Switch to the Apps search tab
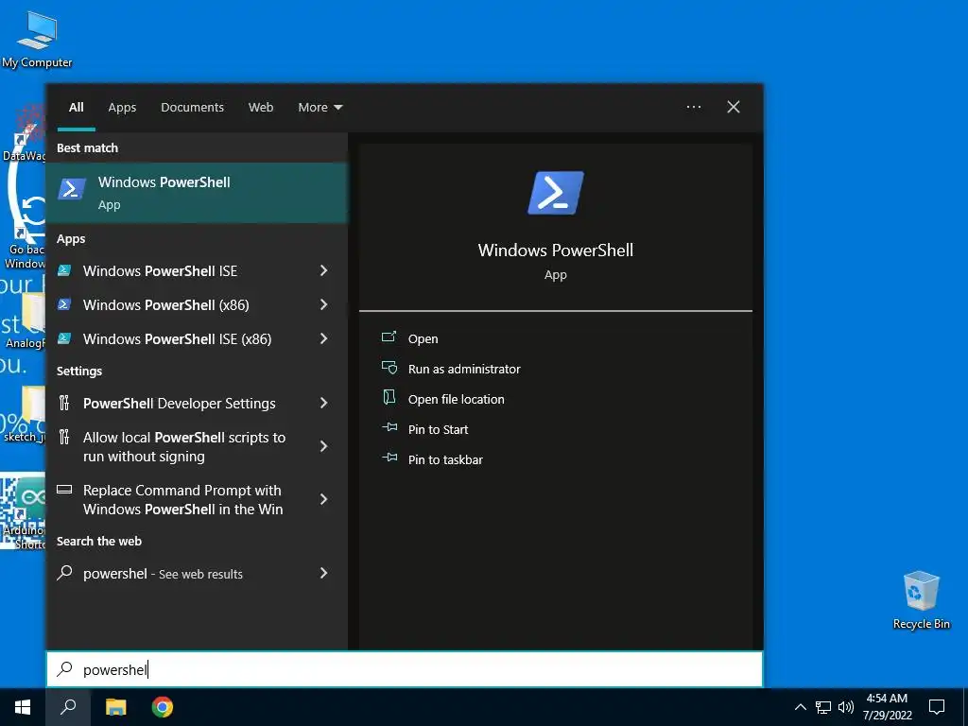This screenshot has width=968, height=726. click(122, 108)
